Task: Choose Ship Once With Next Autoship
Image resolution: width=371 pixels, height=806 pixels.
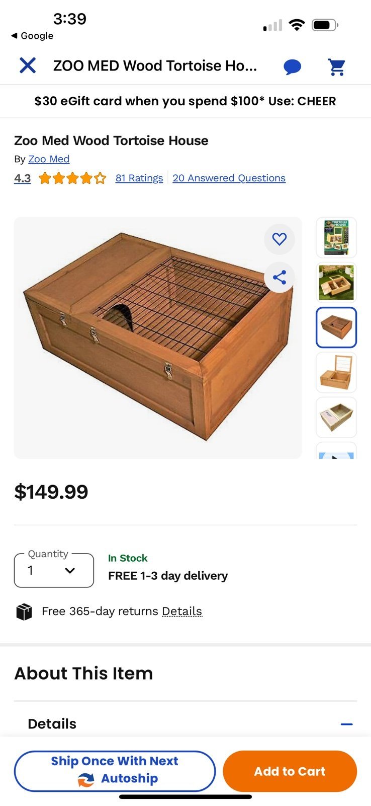Action: pos(115,771)
